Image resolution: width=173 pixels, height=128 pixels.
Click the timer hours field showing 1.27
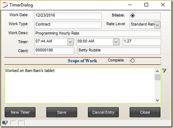pyautogui.click(x=142, y=42)
